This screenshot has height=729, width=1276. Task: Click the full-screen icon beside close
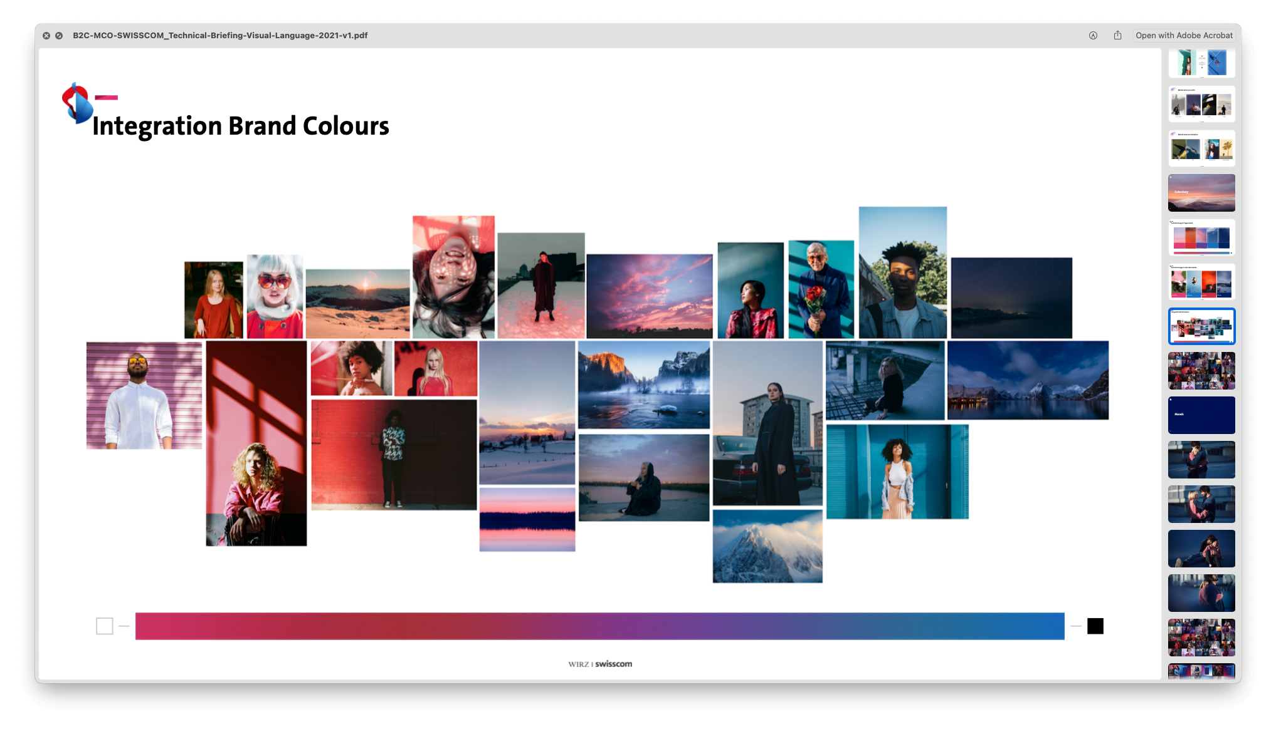pos(59,36)
